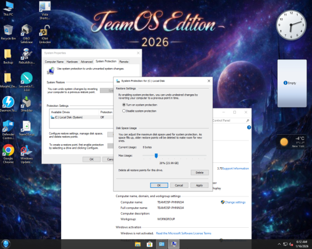Screen dimensions: 312x249
Task: Launch Daemon Tools desktop shortcut
Action: point(8,104)
